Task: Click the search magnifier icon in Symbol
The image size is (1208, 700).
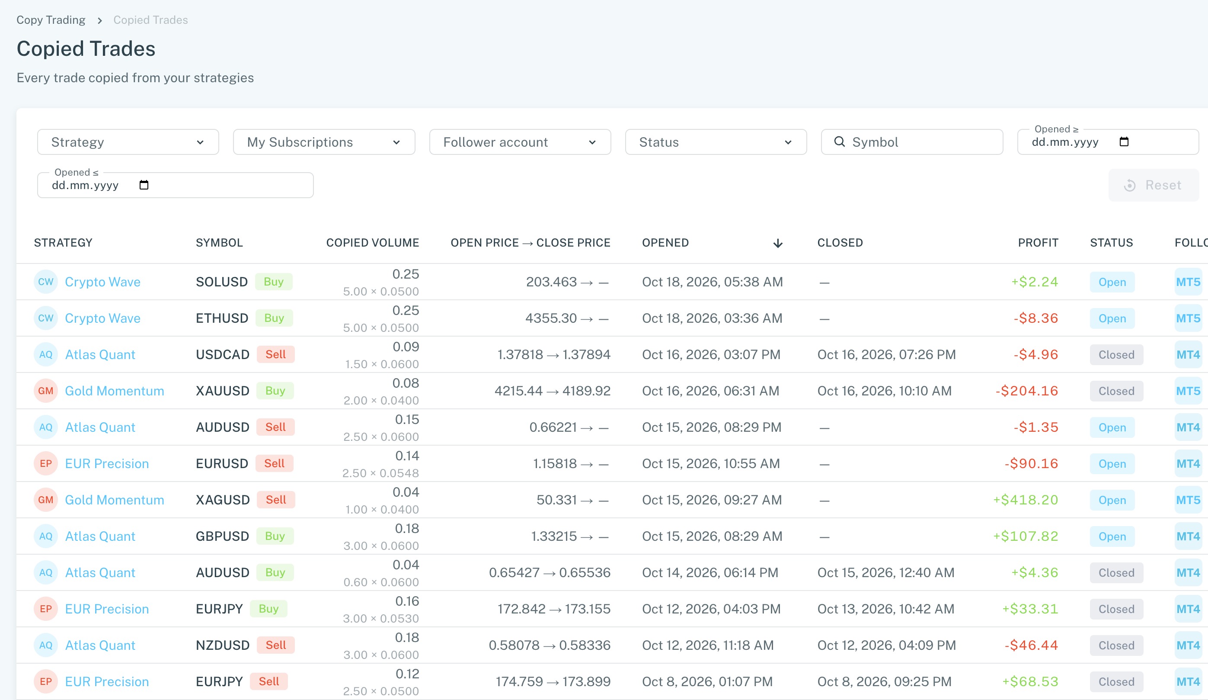Action: [x=839, y=141]
